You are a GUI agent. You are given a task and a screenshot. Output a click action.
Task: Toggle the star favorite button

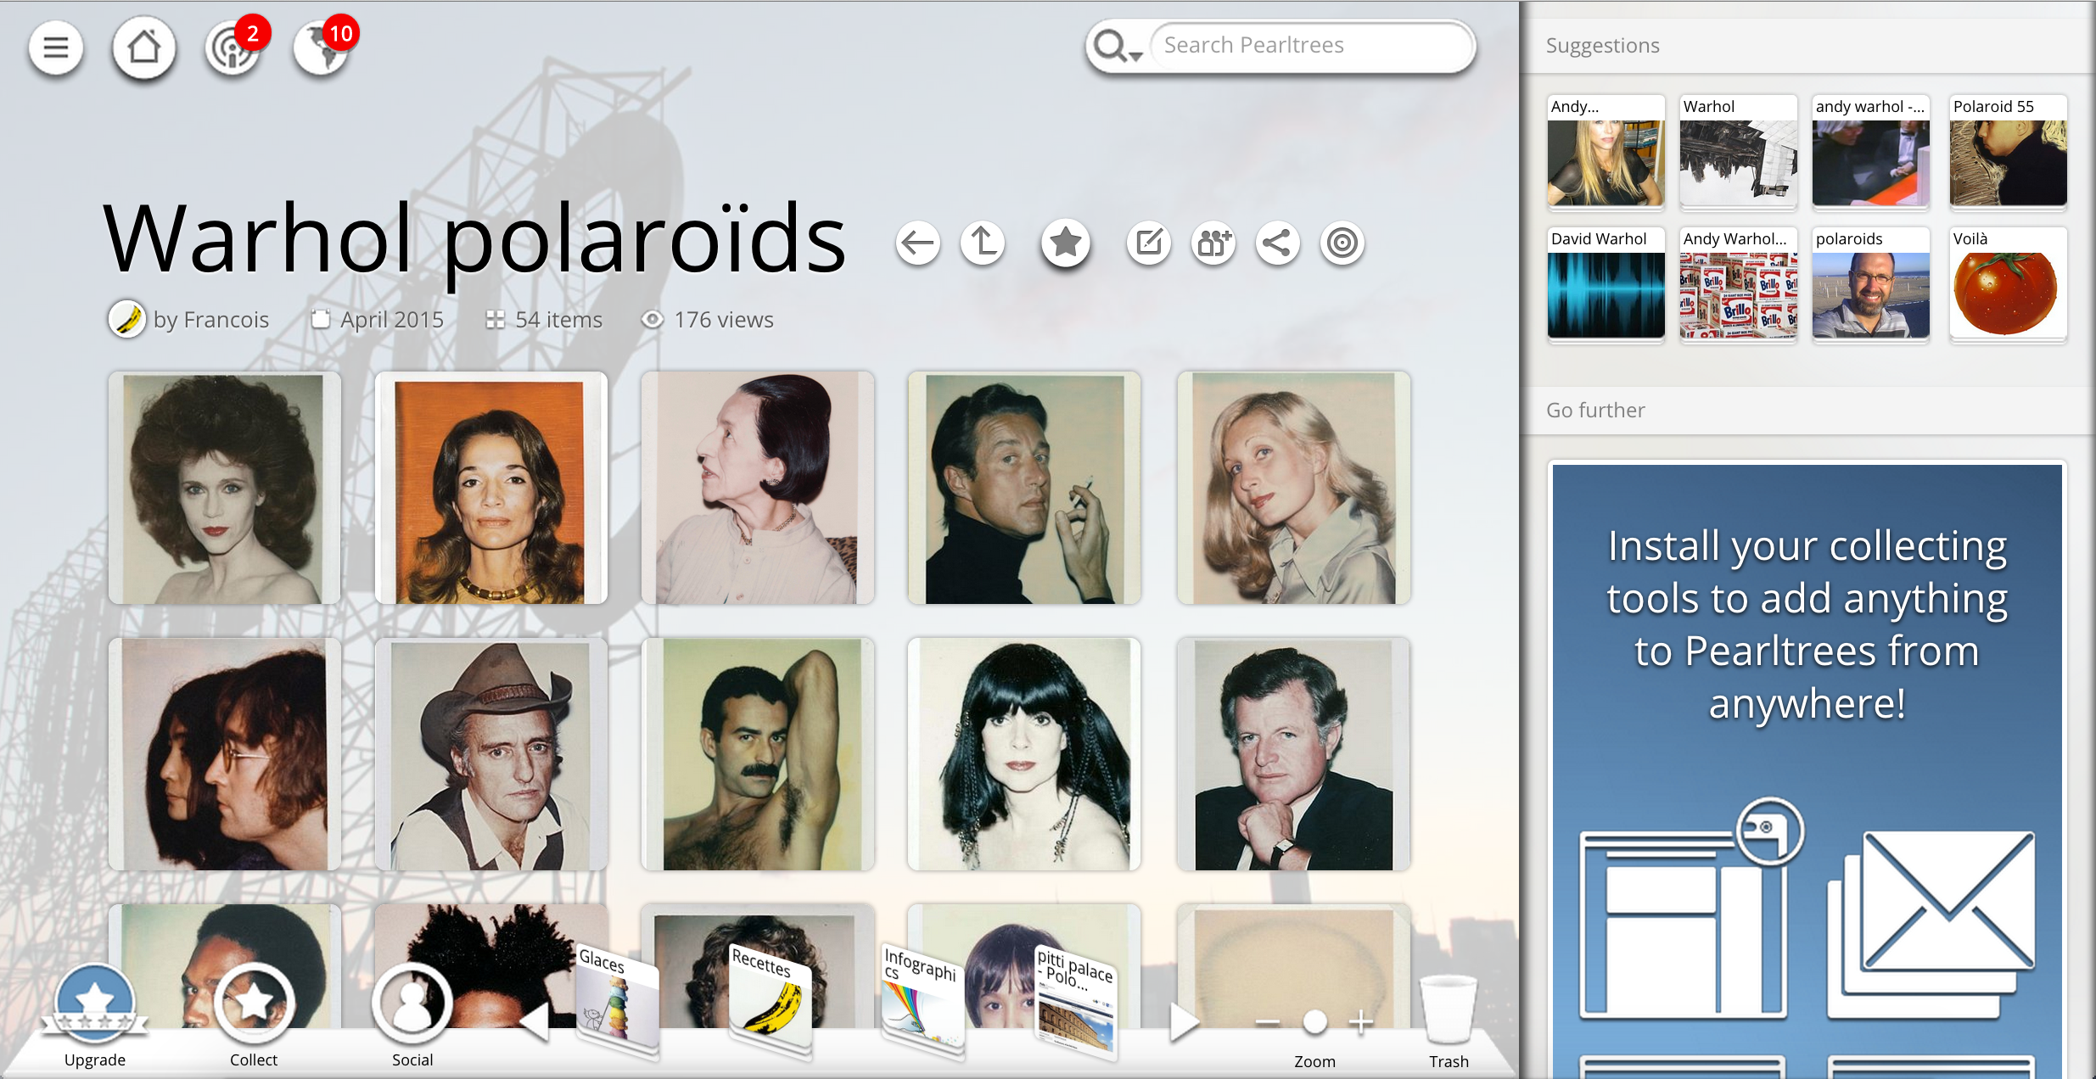pos(1066,243)
